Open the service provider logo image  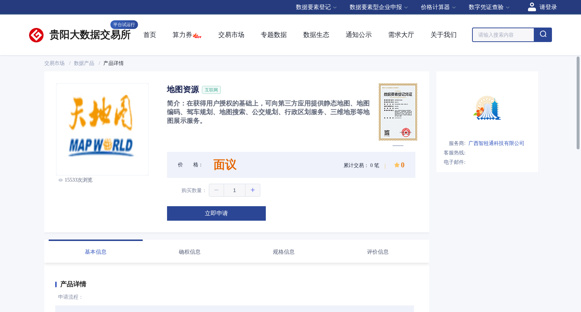(x=487, y=108)
